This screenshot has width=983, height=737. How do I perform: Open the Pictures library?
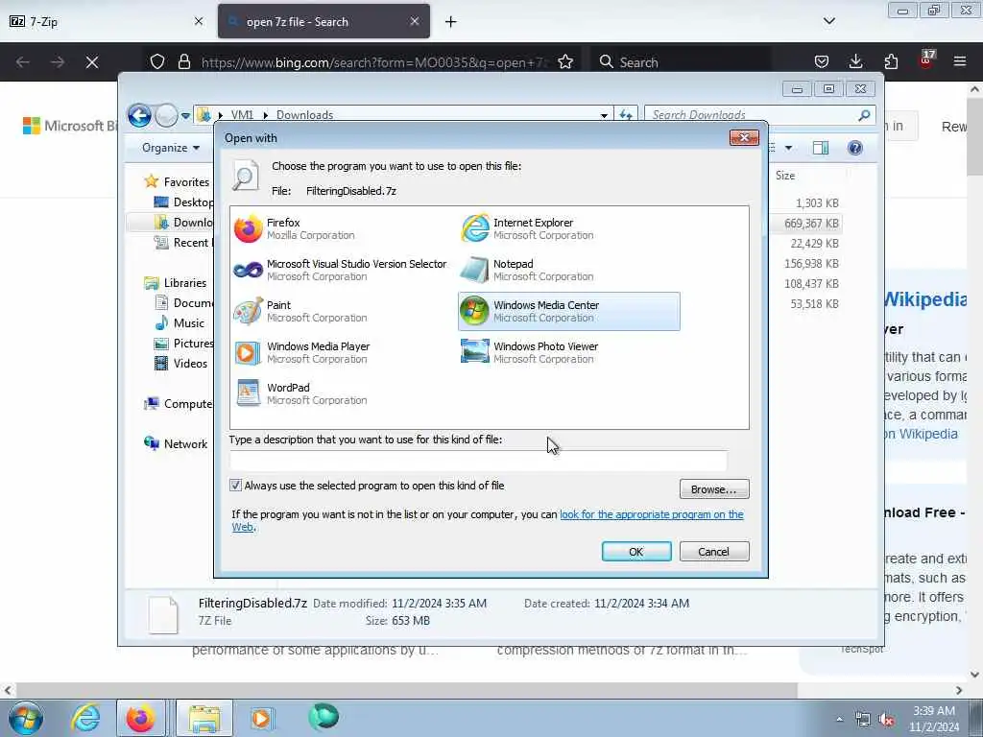pyautogui.click(x=193, y=344)
